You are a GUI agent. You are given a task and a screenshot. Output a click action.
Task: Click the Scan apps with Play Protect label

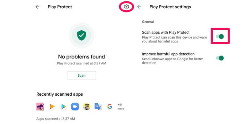166,32
